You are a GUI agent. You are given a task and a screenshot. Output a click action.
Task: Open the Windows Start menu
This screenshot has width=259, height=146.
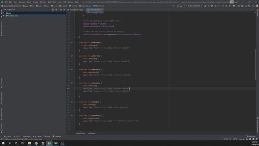click(x=3, y=143)
